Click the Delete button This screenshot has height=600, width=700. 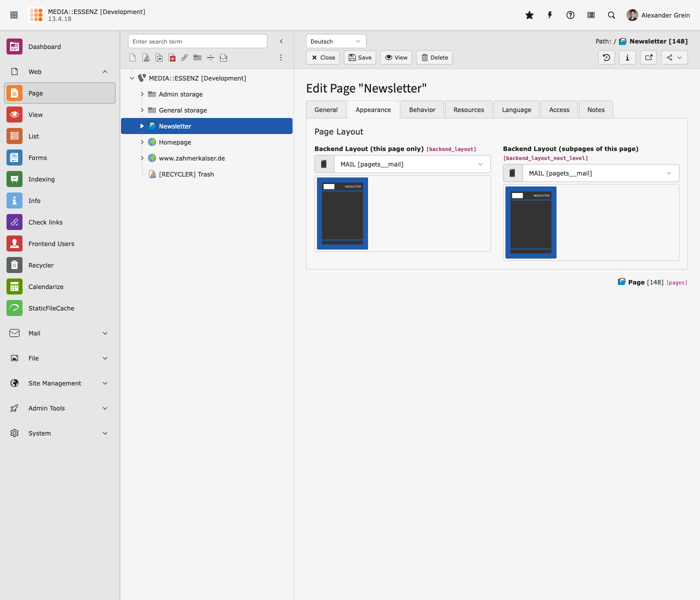(434, 57)
